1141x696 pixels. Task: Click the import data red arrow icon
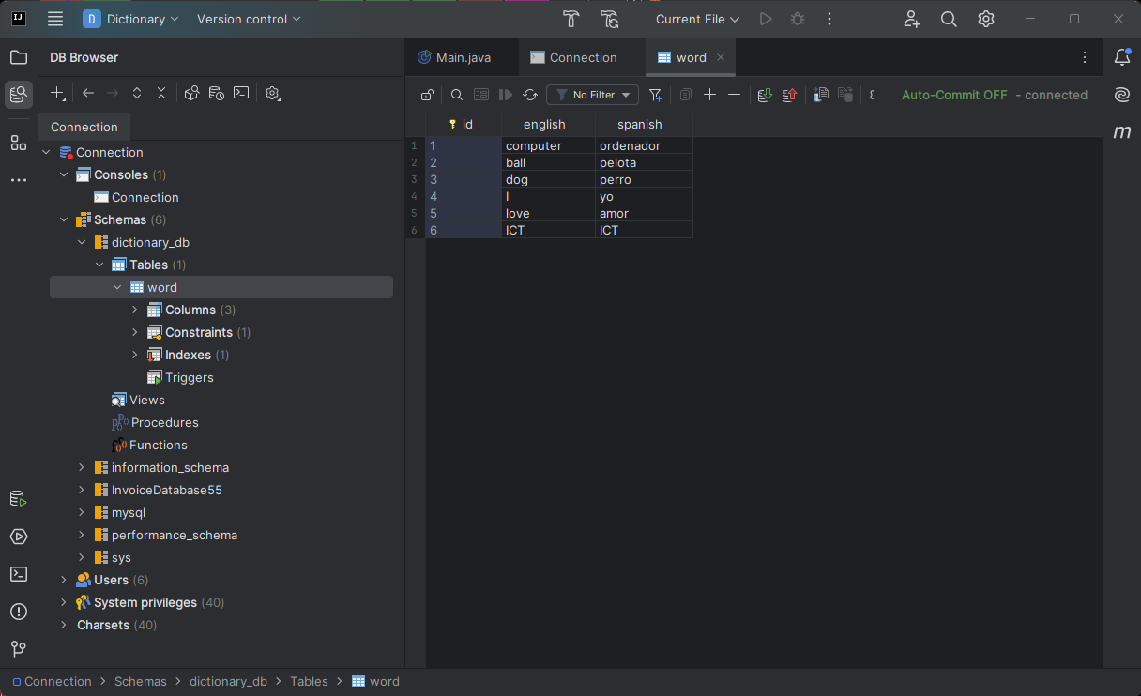pos(789,95)
